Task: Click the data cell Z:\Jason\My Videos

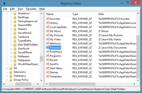Action: coord(110,39)
